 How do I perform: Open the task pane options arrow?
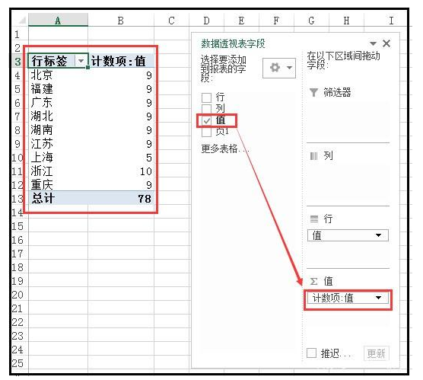click(x=373, y=43)
